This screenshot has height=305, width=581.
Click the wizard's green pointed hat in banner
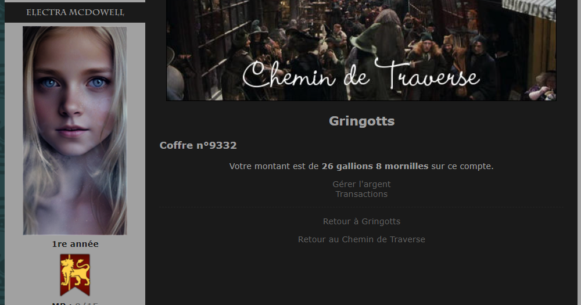pos(365,39)
